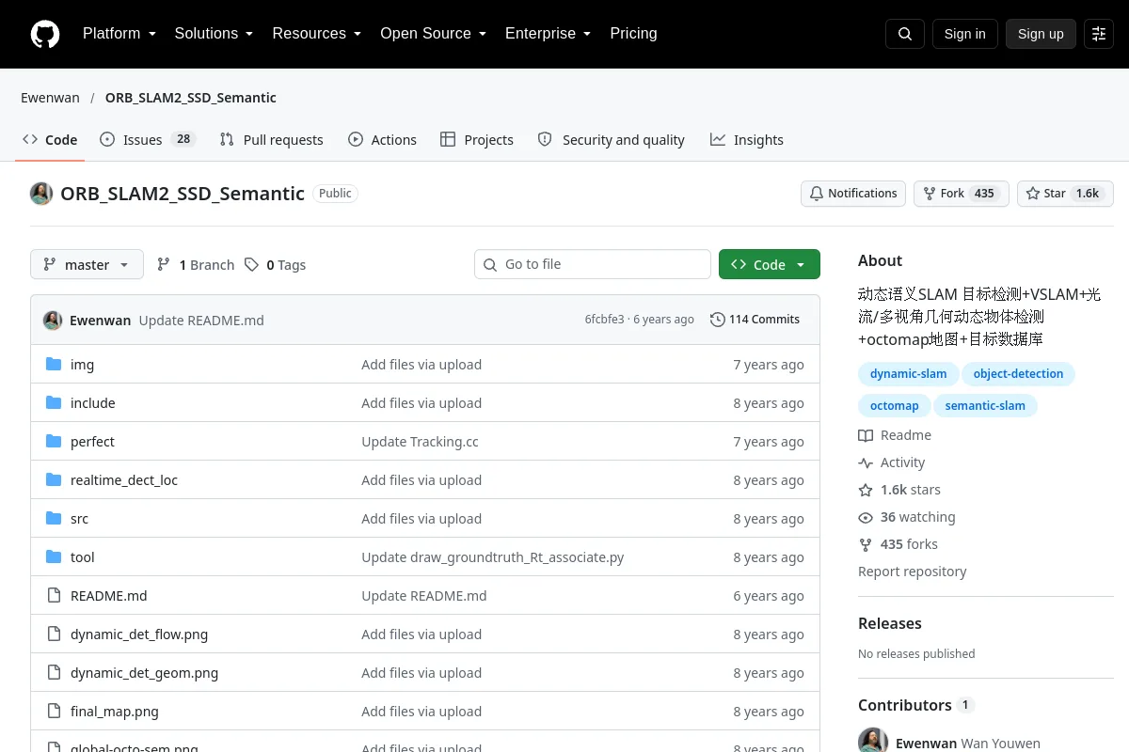The image size is (1129, 752).
Task: Click the folder icon of perfect row
Action: [54, 442]
